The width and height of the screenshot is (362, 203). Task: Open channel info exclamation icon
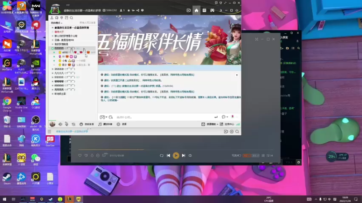coord(143,10)
